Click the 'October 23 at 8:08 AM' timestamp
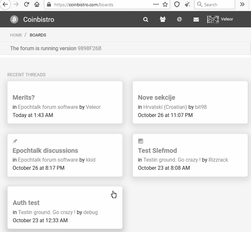The width and height of the screenshot is (251, 232). pos(164,168)
